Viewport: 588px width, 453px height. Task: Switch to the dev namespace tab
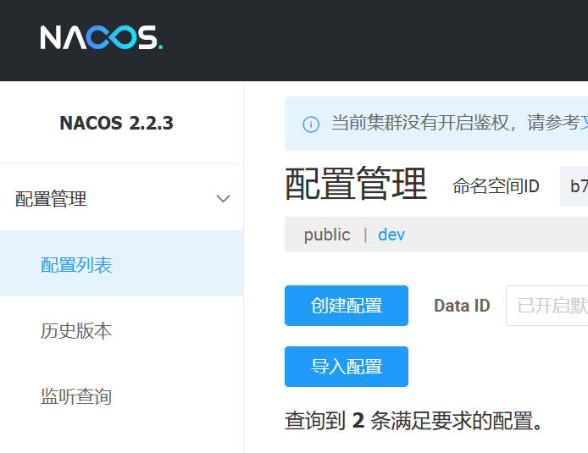click(391, 235)
